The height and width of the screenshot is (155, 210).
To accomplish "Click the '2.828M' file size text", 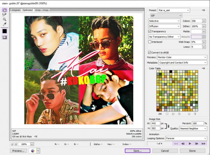I will [x=16, y=134].
